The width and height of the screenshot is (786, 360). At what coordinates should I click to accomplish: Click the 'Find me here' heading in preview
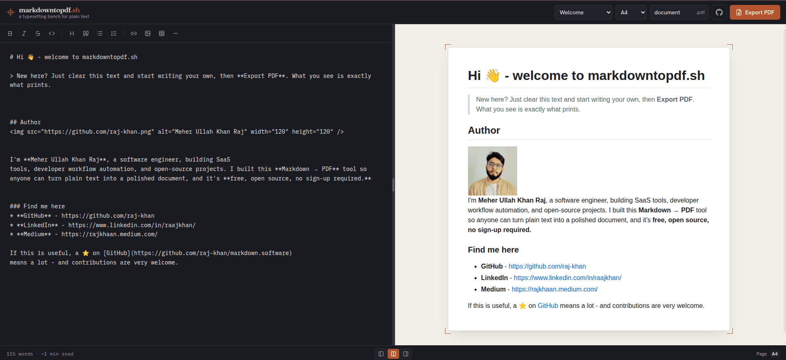click(x=493, y=250)
